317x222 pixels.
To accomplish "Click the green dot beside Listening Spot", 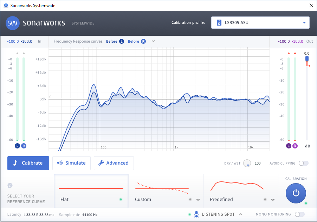I will [x=189, y=214].
